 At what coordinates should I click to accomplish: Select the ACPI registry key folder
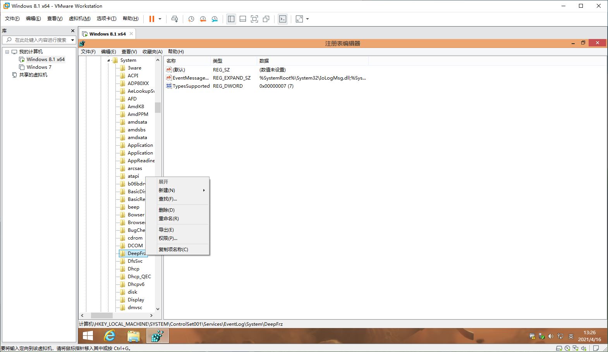pyautogui.click(x=133, y=76)
